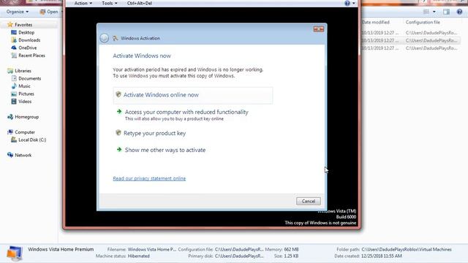
Task: Change view using Explorer view icon
Action: click(426, 12)
